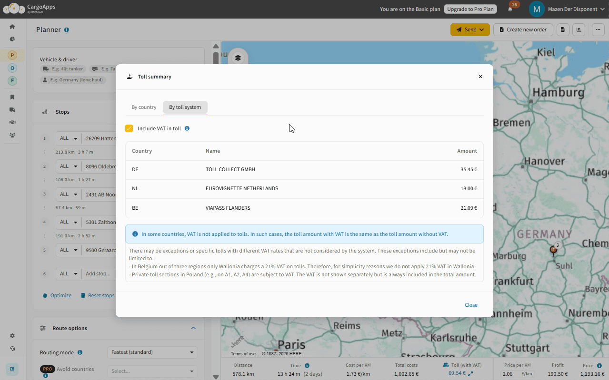Open the truck vehicles sidebar icon
The height and width of the screenshot is (380, 609).
click(x=12, y=110)
